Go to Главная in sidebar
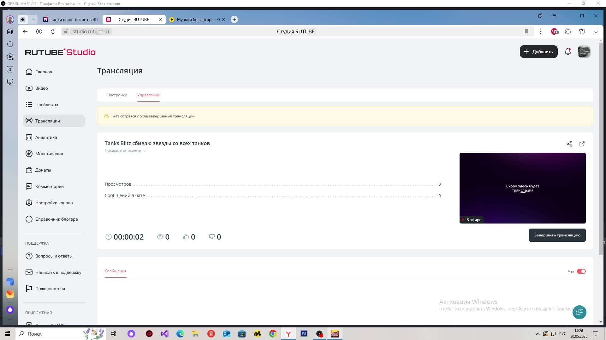 coord(54,72)
